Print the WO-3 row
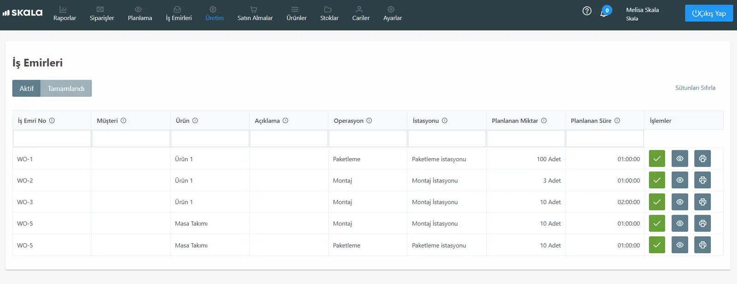The width and height of the screenshot is (737, 284). (702, 202)
